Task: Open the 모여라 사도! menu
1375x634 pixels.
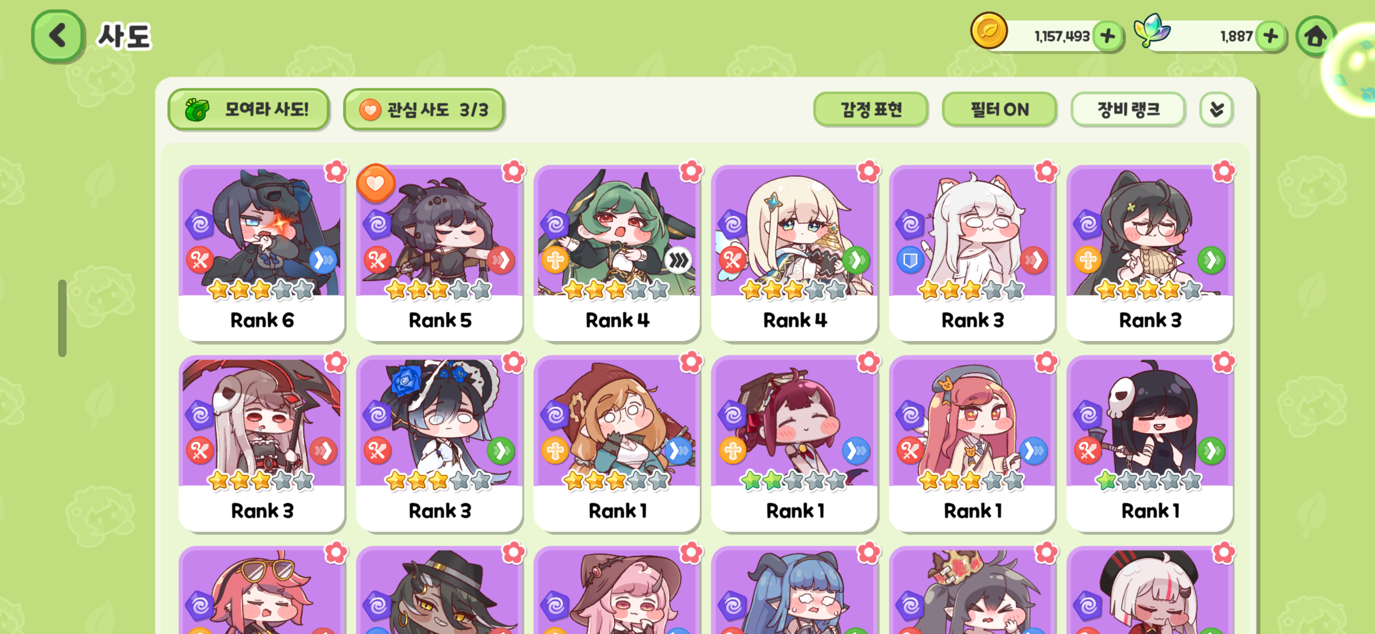Action: [249, 110]
